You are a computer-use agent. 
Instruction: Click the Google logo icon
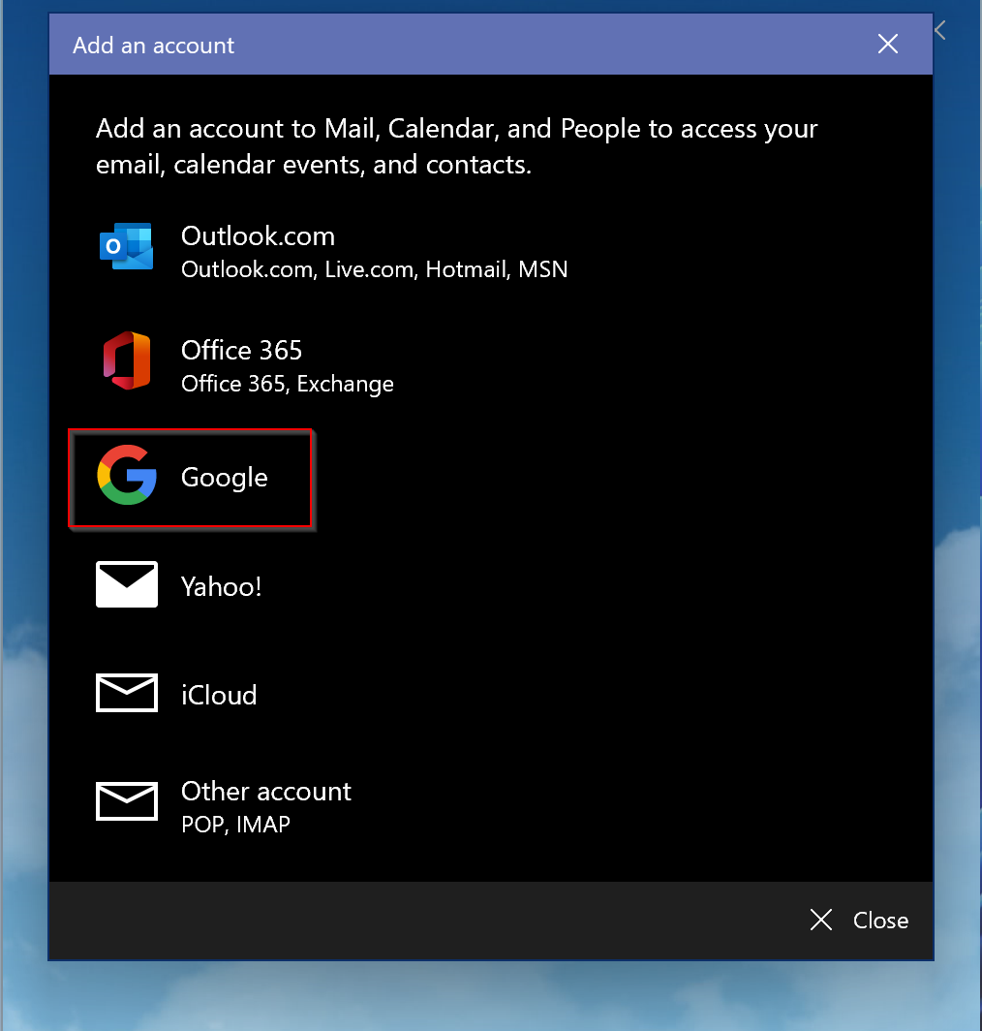(127, 477)
